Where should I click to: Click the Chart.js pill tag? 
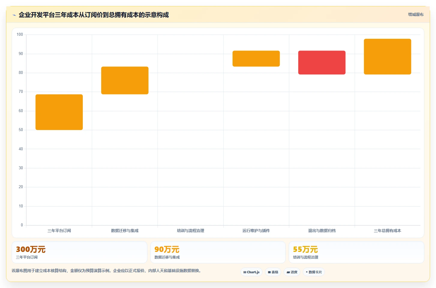251,272
